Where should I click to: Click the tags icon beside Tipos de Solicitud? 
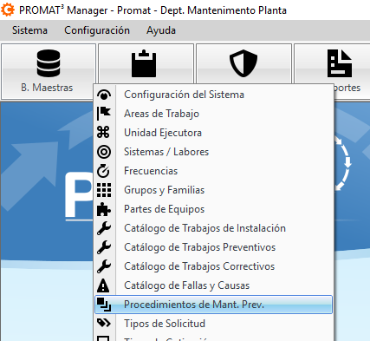tap(104, 323)
